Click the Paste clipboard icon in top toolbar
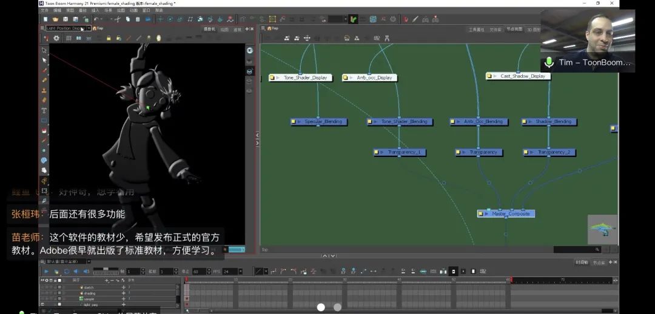This screenshot has width=655, height=314. point(138,19)
